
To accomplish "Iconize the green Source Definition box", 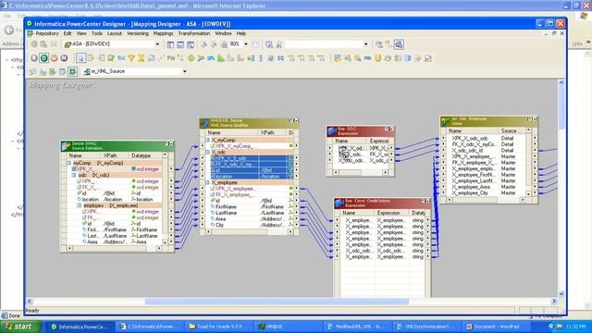I will point(171,144).
